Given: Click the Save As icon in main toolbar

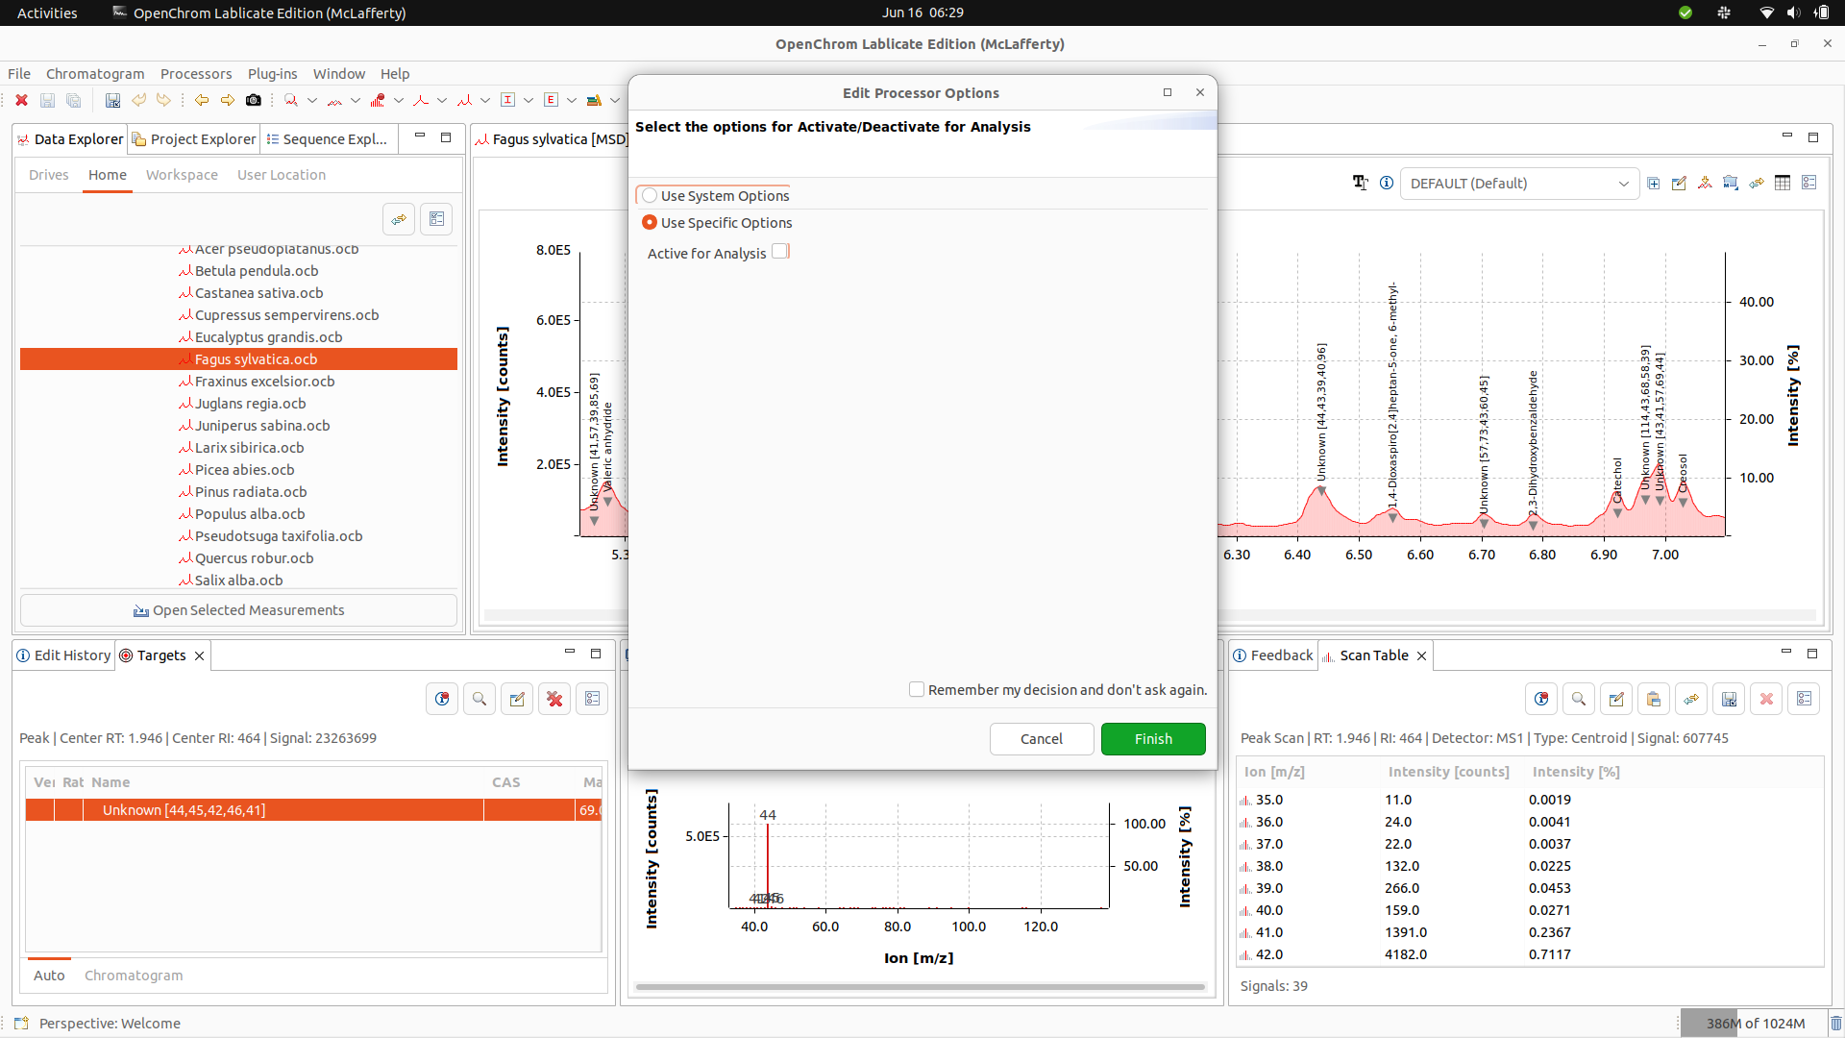Looking at the screenshot, I should 112,100.
